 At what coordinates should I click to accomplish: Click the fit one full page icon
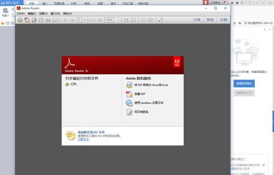pos(133,20)
